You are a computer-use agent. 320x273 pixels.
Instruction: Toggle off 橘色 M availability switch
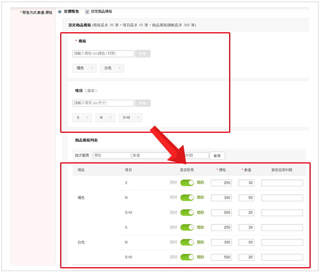(x=187, y=198)
